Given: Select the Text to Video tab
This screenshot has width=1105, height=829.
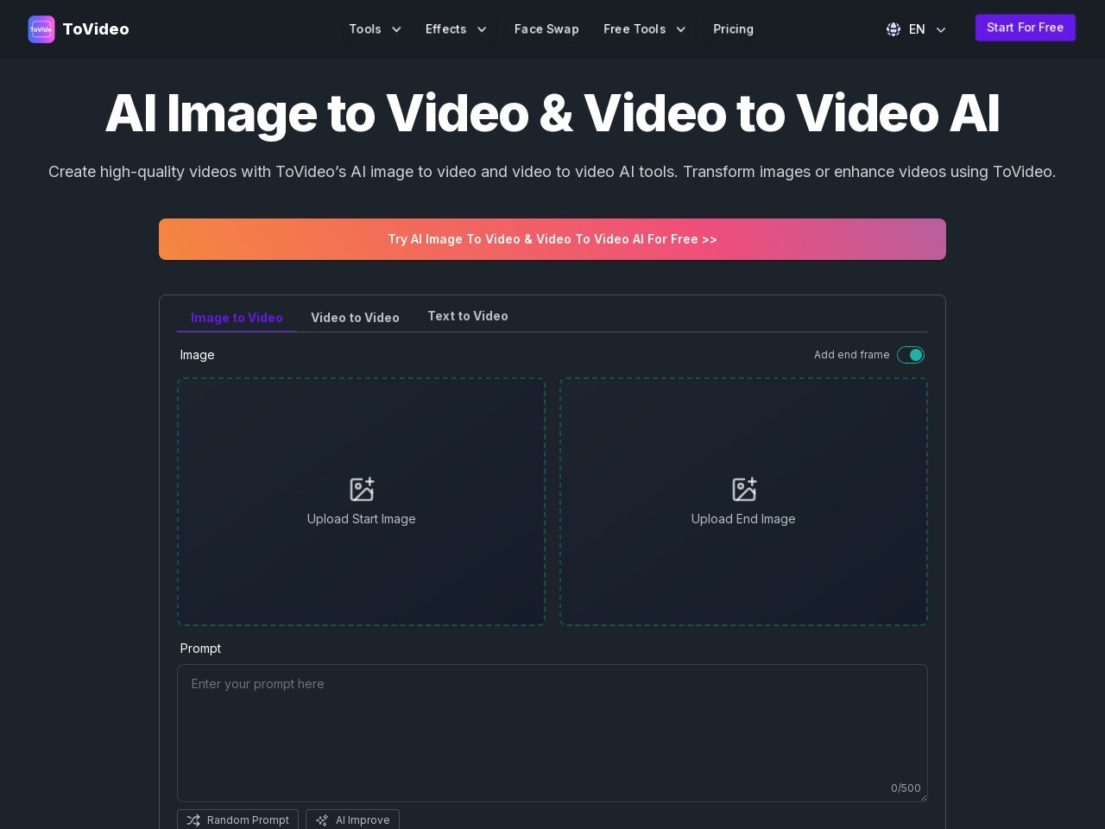Looking at the screenshot, I should pyautogui.click(x=468, y=316).
